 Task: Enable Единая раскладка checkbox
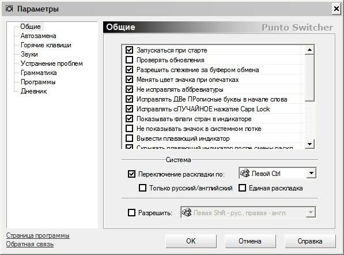tap(242, 188)
